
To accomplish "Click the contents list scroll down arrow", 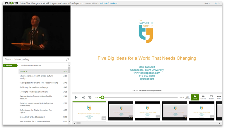I will [69, 122].
